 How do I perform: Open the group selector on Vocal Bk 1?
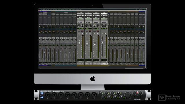coord(81,22)
